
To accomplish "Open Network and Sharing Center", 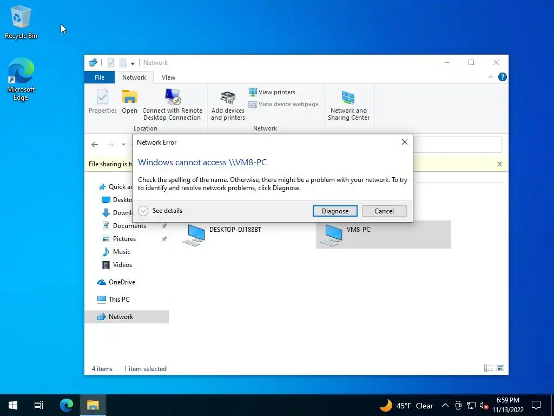I will 348,106.
